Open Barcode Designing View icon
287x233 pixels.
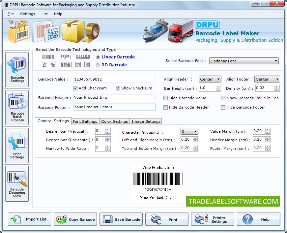[x=17, y=184]
